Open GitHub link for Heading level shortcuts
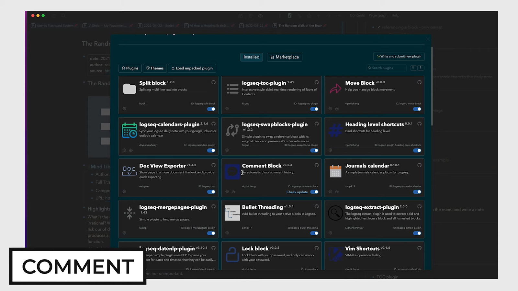 coord(419,124)
